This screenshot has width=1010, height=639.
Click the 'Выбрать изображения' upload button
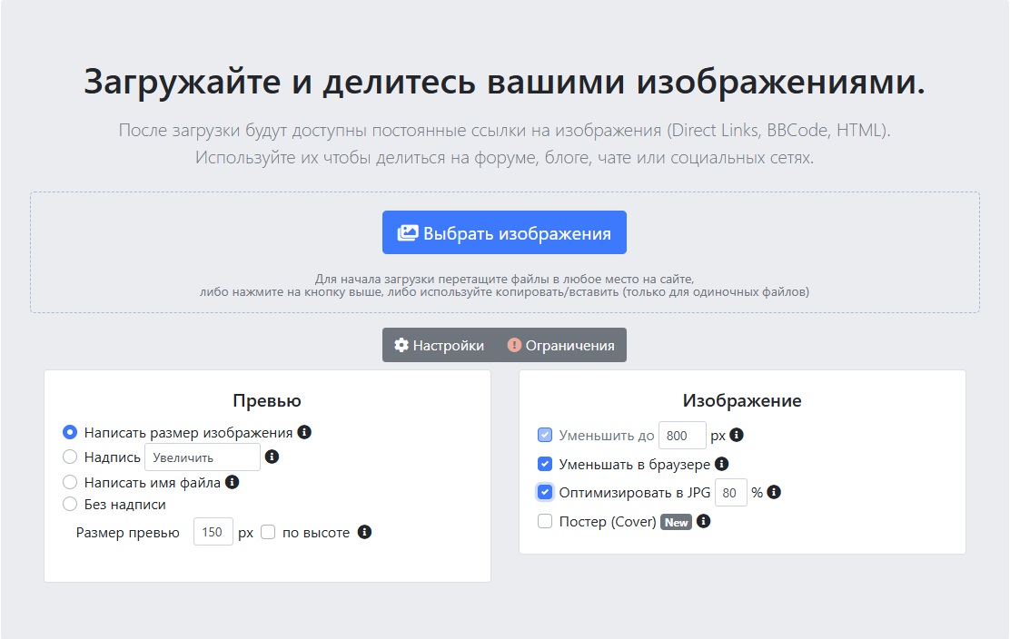click(x=504, y=231)
